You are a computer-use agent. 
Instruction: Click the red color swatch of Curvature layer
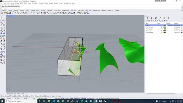point(165,31)
